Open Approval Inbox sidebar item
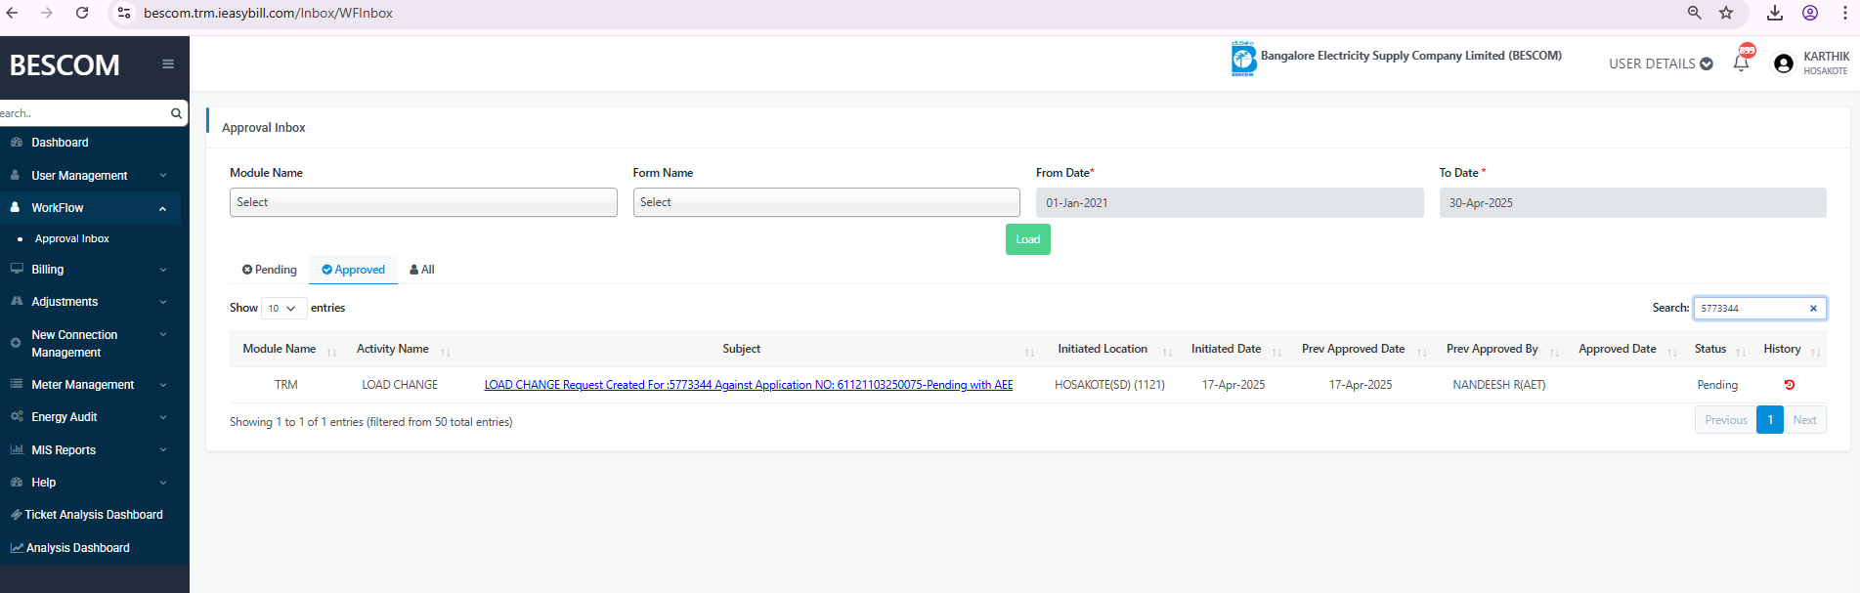Image resolution: width=1860 pixels, height=593 pixels. coord(72,238)
